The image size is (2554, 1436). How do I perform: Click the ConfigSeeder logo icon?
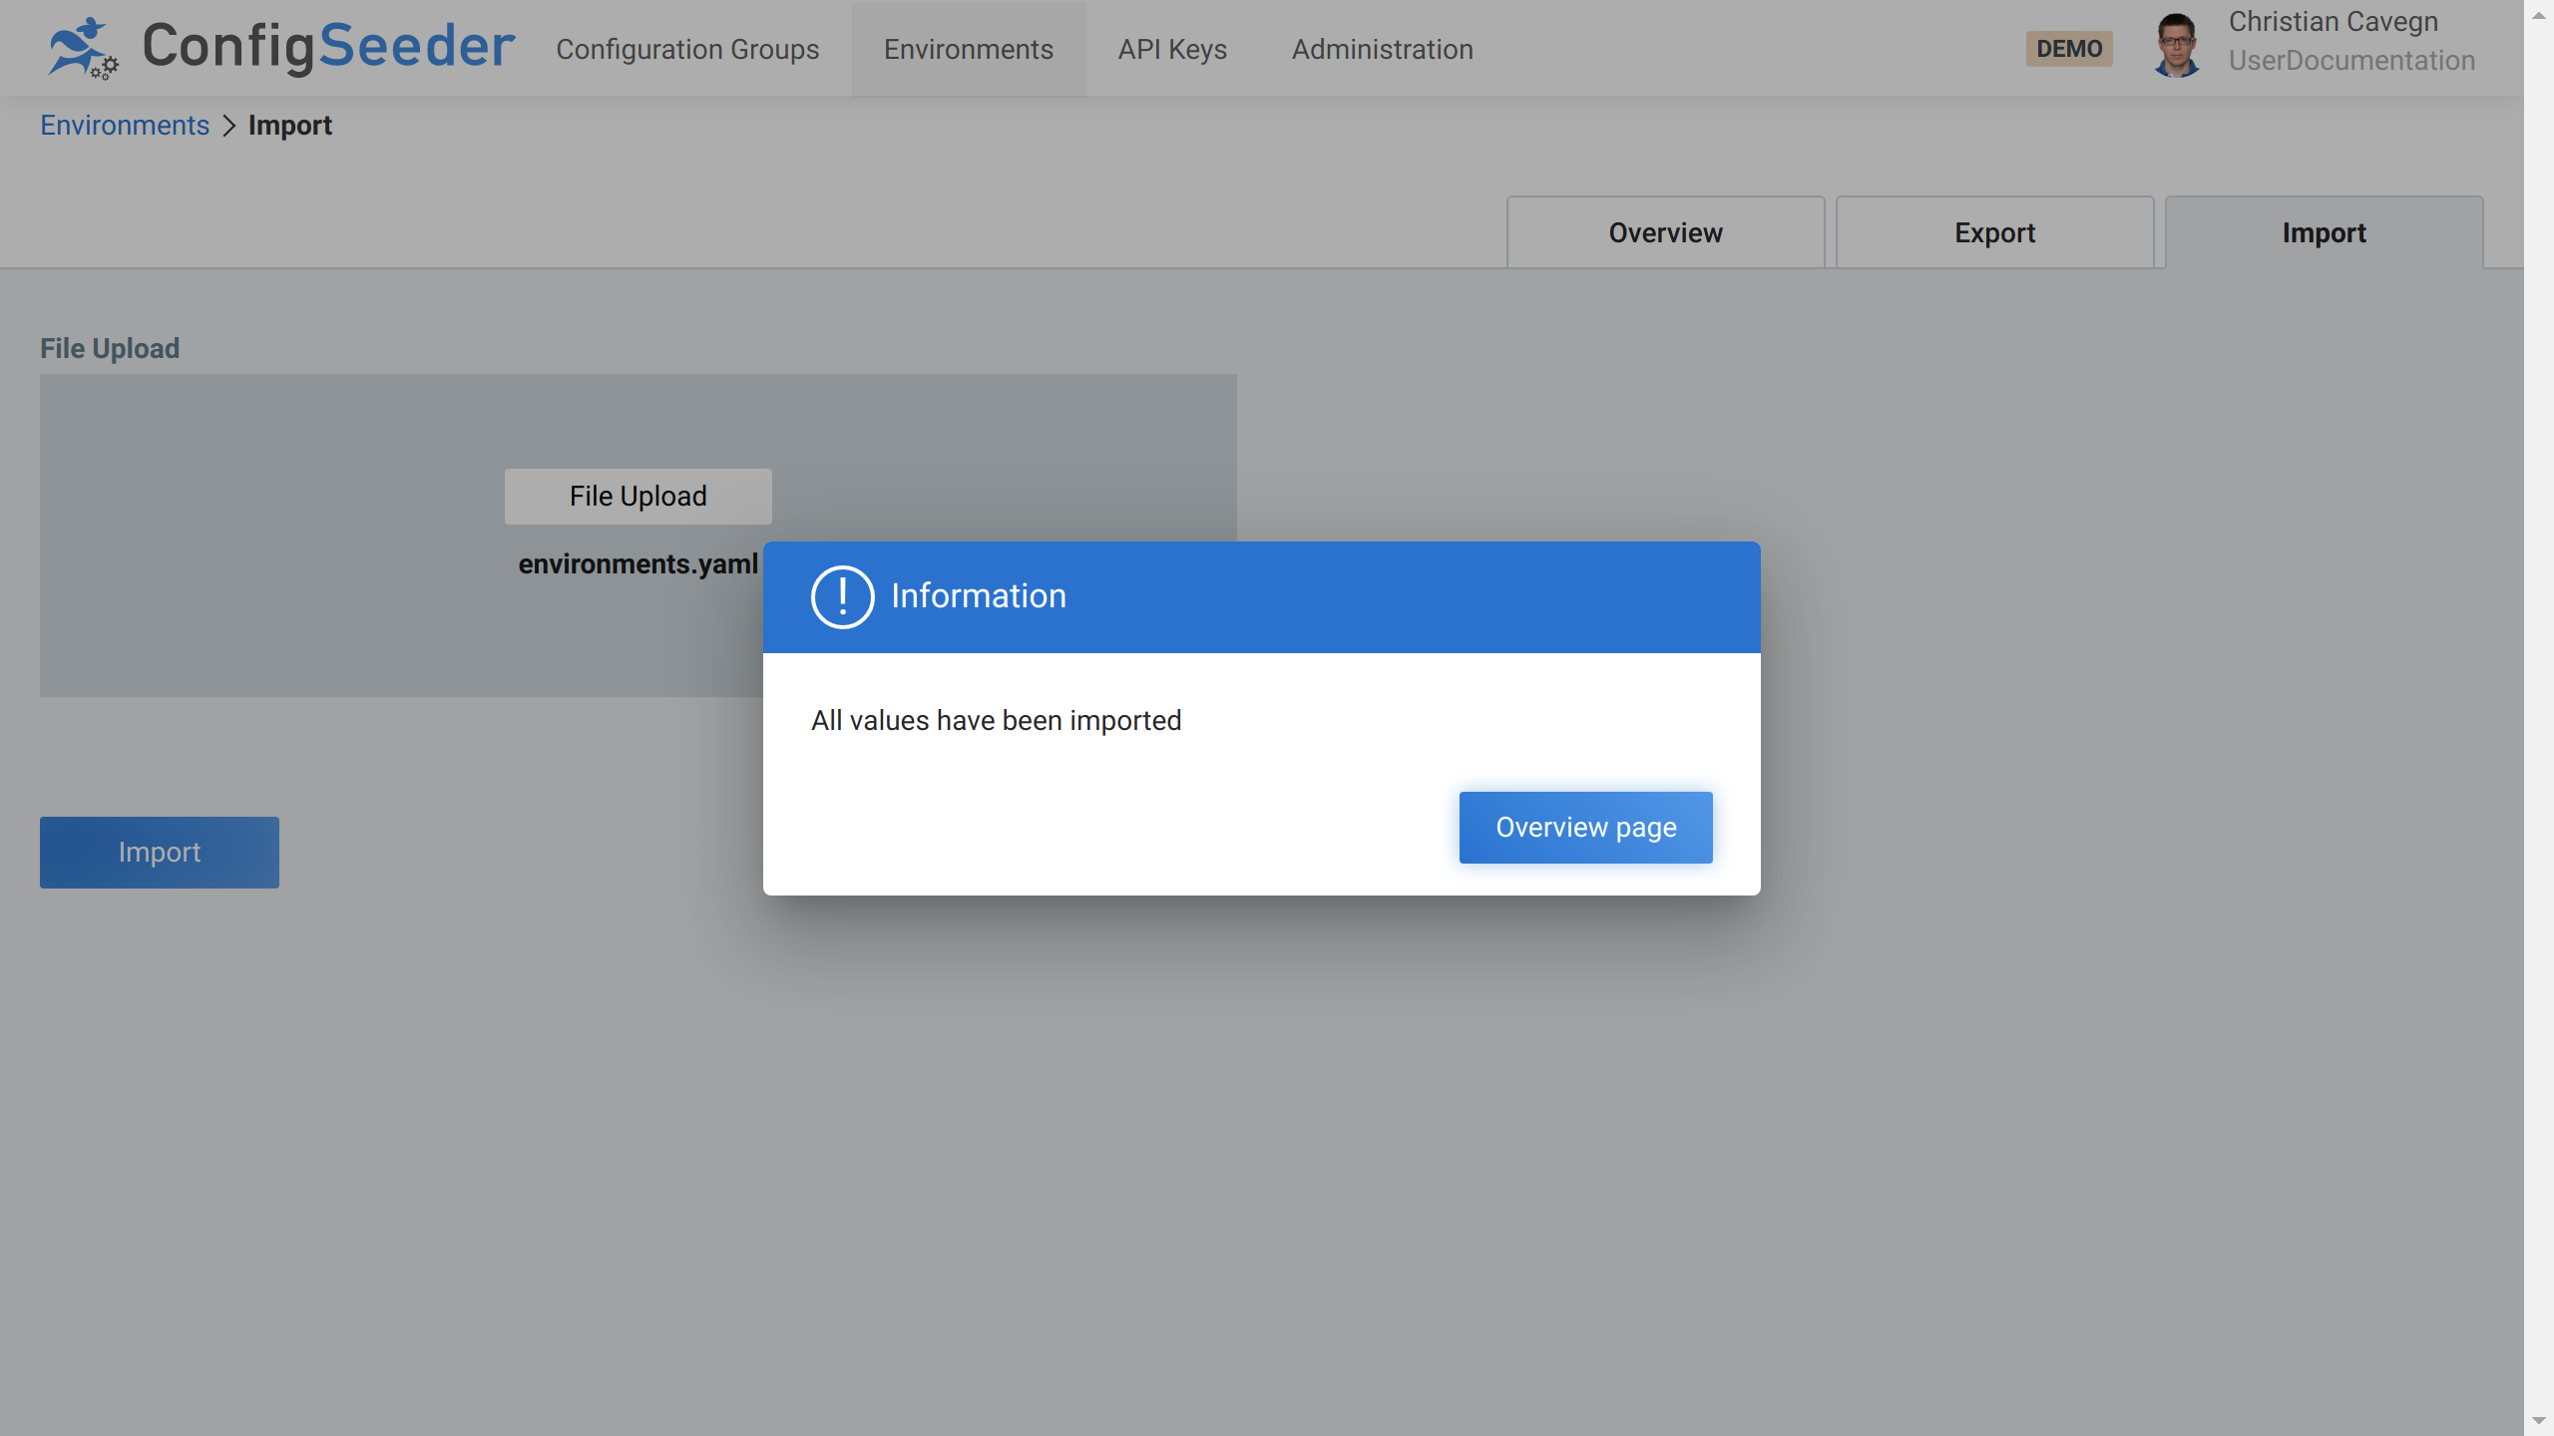83,47
